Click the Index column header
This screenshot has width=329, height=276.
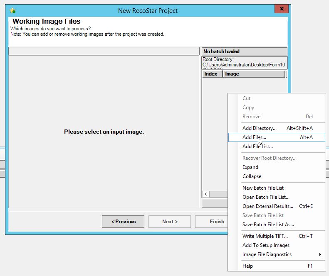pos(212,74)
